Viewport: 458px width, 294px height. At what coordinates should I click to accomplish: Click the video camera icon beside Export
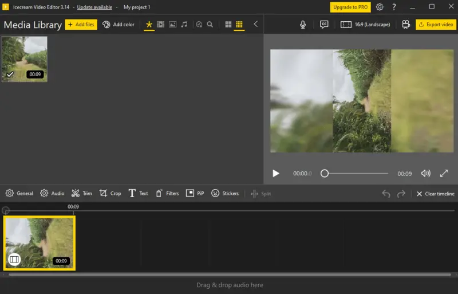tap(405, 25)
